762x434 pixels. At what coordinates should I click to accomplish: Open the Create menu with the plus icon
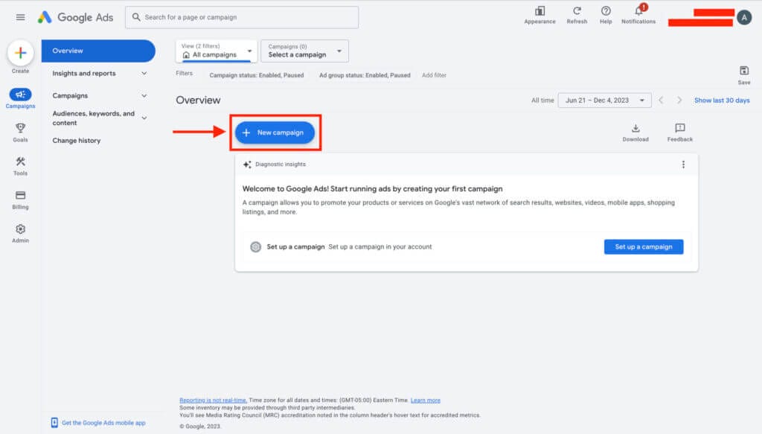pyautogui.click(x=20, y=54)
